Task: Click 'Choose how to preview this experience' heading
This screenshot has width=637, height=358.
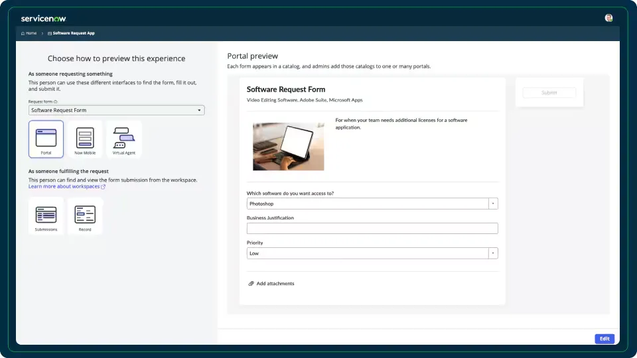Action: (x=117, y=58)
